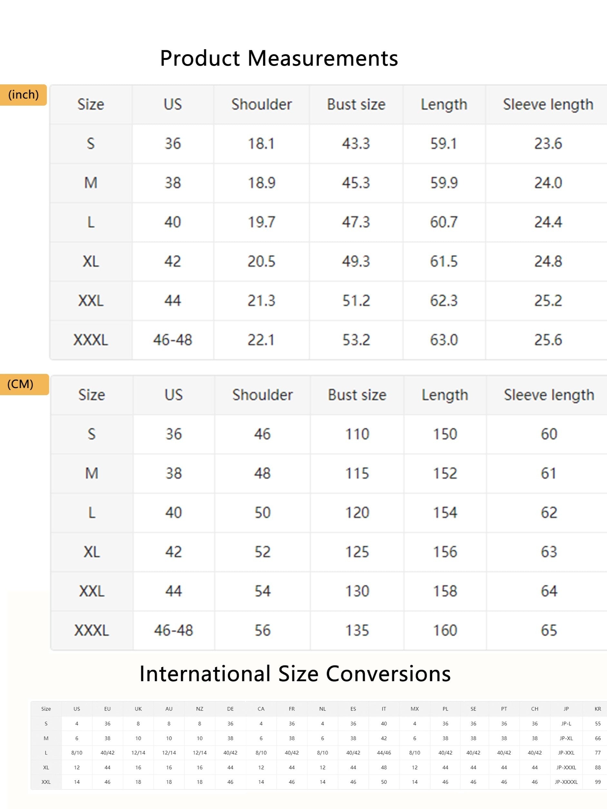Viewport: 607px width, 809px height.
Task: Click the orange (CM) unit label
Action: click(21, 384)
